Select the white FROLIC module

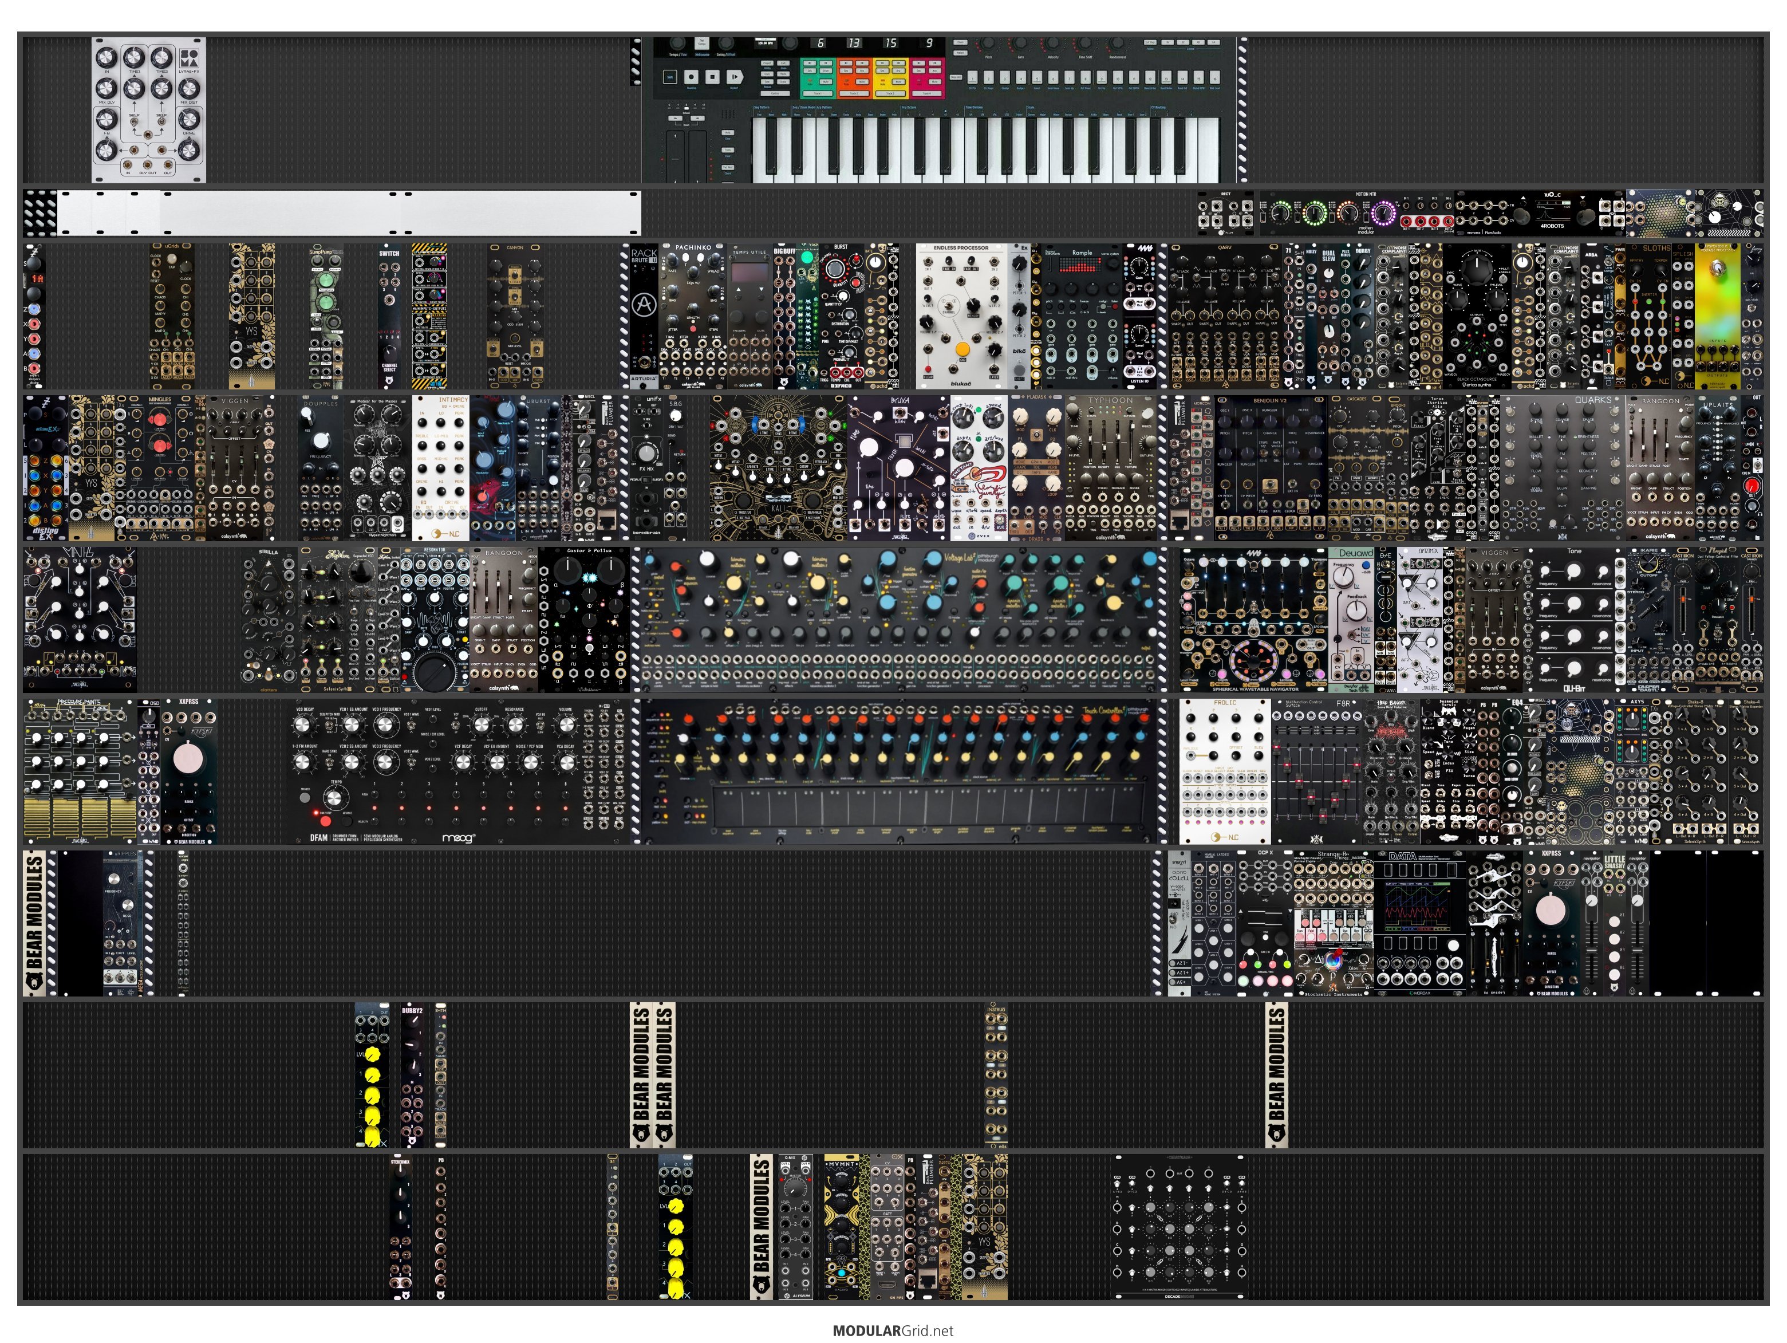1225,771
